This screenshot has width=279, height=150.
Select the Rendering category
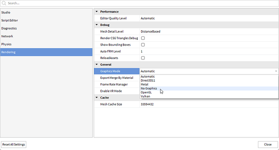(x=46, y=52)
